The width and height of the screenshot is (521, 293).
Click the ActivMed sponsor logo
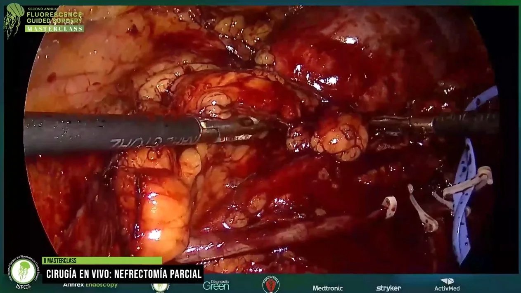pos(447,285)
